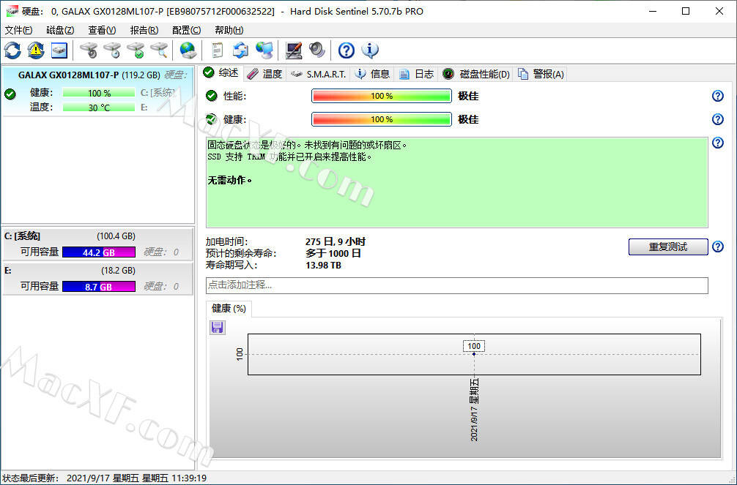
Task: Open the text report document icon
Action: pos(217,50)
